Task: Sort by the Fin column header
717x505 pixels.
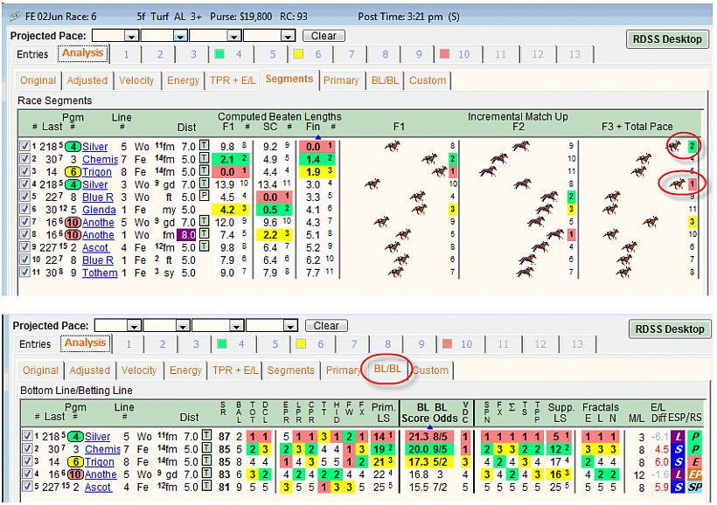Action: (x=313, y=127)
